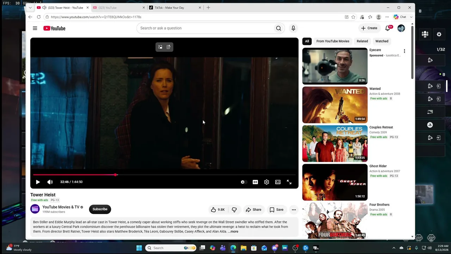The height and width of the screenshot is (254, 451).
Task: Seek using the red video progress bar
Action: [164, 175]
